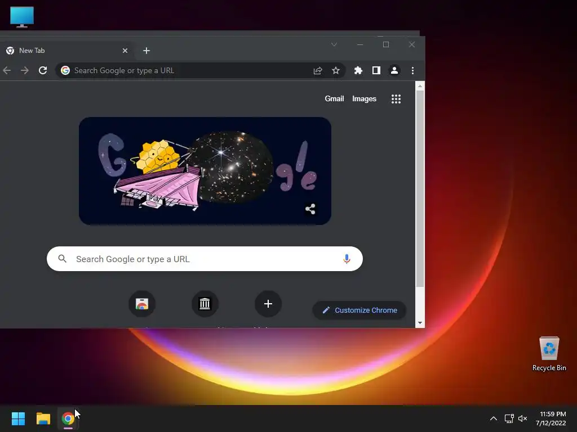Open the Windows Start menu
Viewport: 577px width, 432px height.
tap(18, 418)
